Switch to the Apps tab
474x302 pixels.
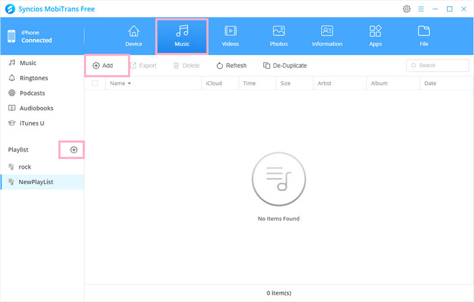[375, 37]
